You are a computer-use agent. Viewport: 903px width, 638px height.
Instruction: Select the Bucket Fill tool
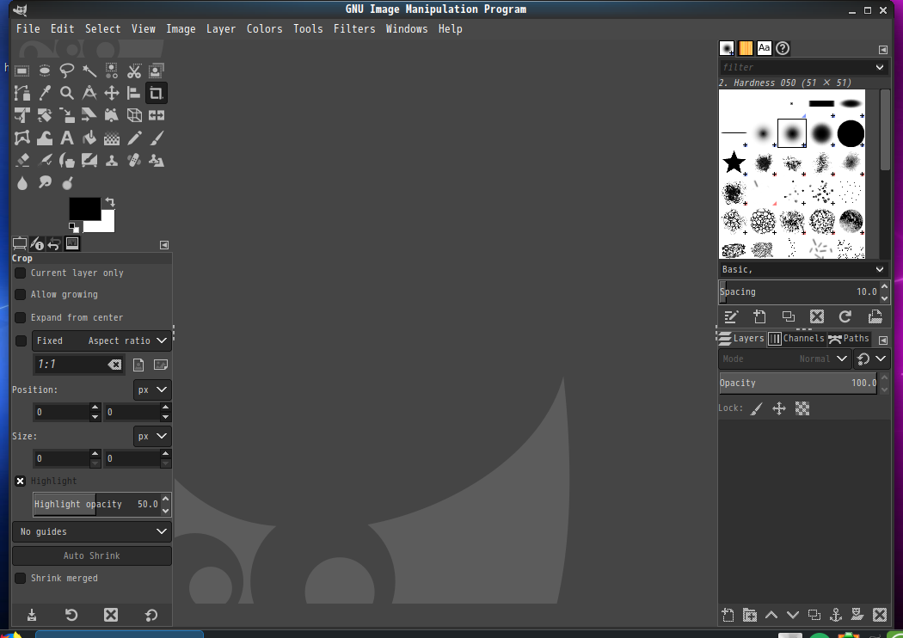(x=89, y=138)
